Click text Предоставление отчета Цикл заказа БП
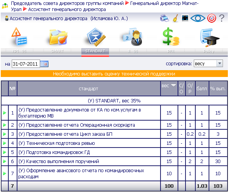 65,134
